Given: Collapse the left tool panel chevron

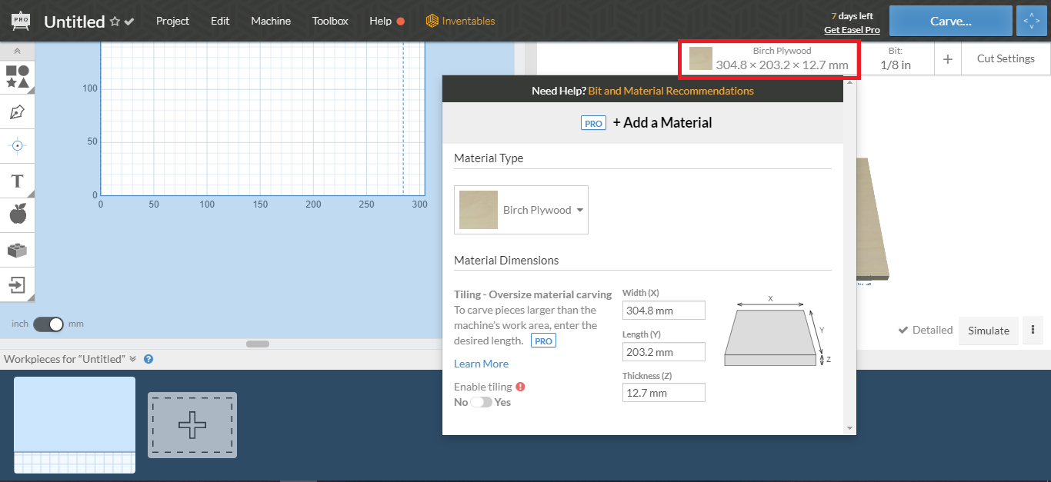Looking at the screenshot, I should coord(18,51).
